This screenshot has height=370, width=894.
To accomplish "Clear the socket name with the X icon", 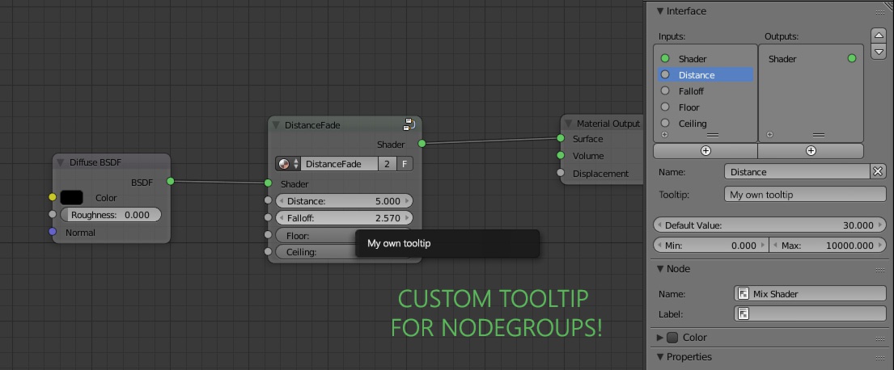I will [x=878, y=171].
